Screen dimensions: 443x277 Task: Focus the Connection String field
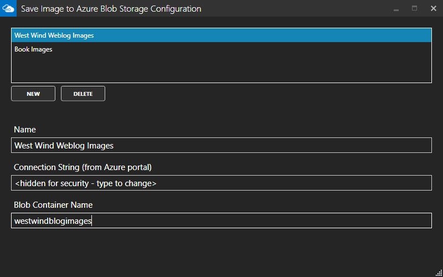pyautogui.click(x=221, y=183)
